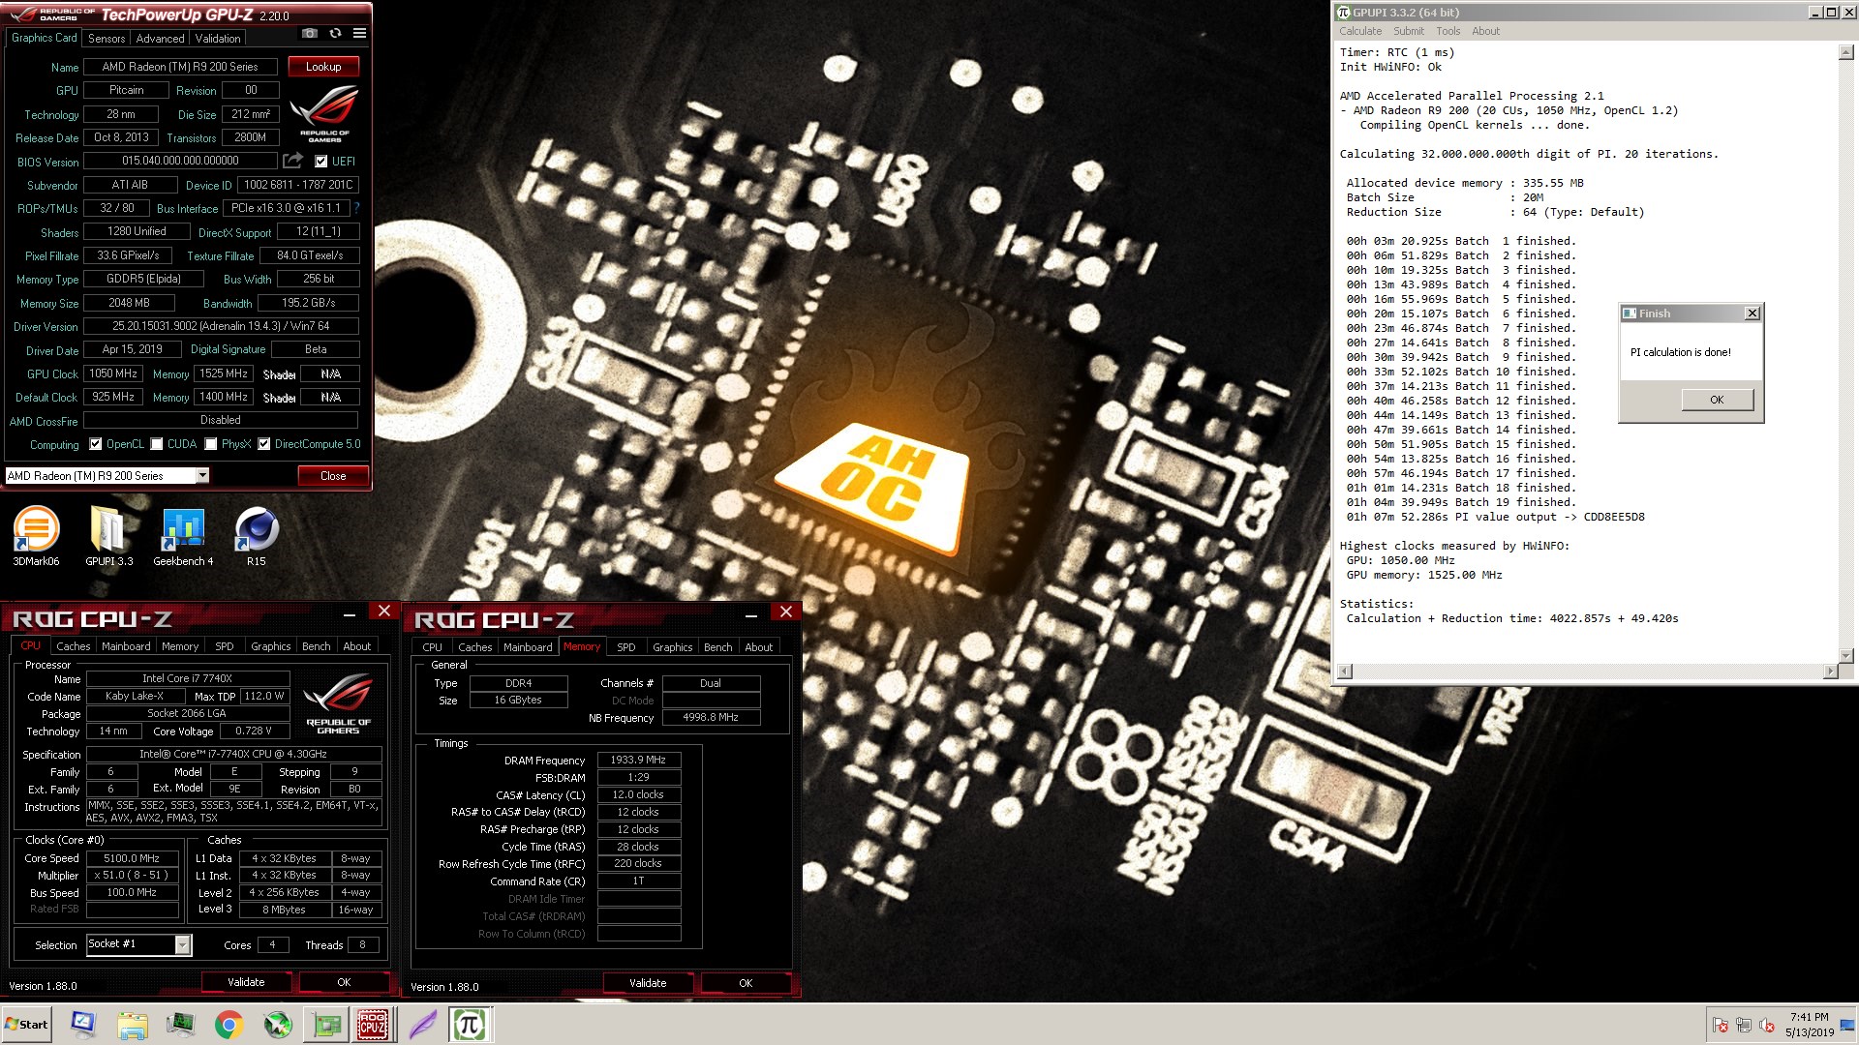Open Tools menu in GPUPI
Image resolution: width=1859 pixels, height=1045 pixels.
[x=1448, y=31]
